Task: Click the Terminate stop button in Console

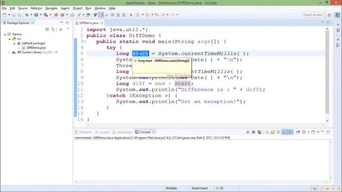Action: (x=247, y=132)
